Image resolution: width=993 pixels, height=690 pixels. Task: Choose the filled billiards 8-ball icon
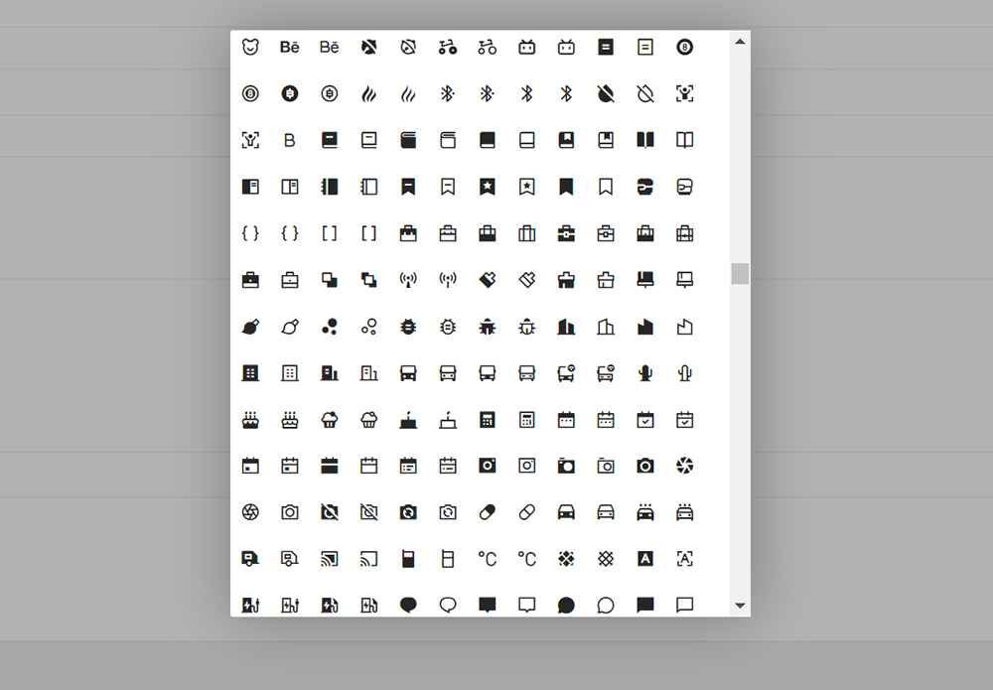click(684, 47)
